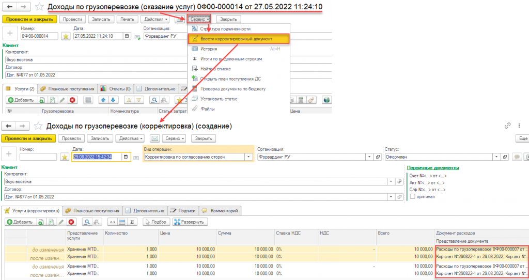Expand Организация Форвардинг РУ dropdown in корректировка
529x280 pixels.
[x=369, y=157]
